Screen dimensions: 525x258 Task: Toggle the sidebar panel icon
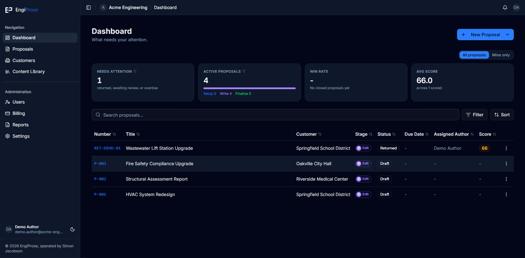click(88, 7)
